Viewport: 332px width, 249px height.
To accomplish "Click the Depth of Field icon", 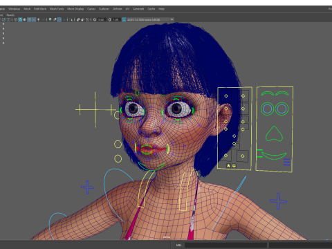I will point(64,20).
